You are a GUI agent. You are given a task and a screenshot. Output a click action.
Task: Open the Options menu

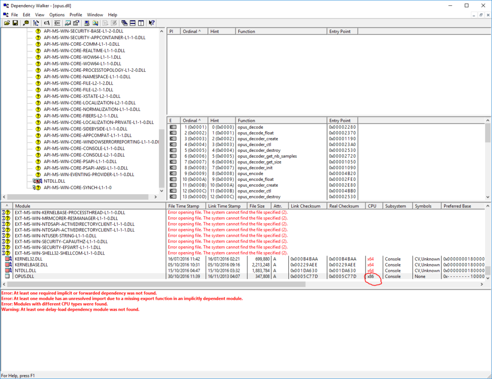click(57, 14)
